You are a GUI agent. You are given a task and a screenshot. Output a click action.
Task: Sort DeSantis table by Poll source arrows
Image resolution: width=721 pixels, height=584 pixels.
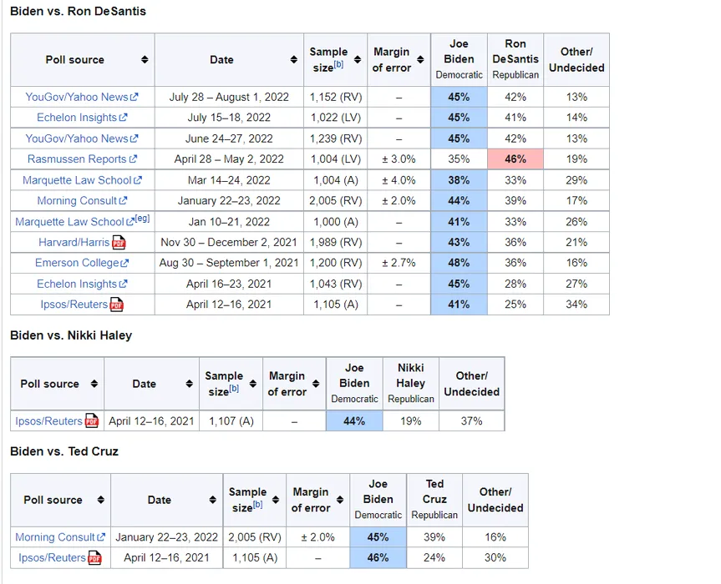click(x=145, y=60)
